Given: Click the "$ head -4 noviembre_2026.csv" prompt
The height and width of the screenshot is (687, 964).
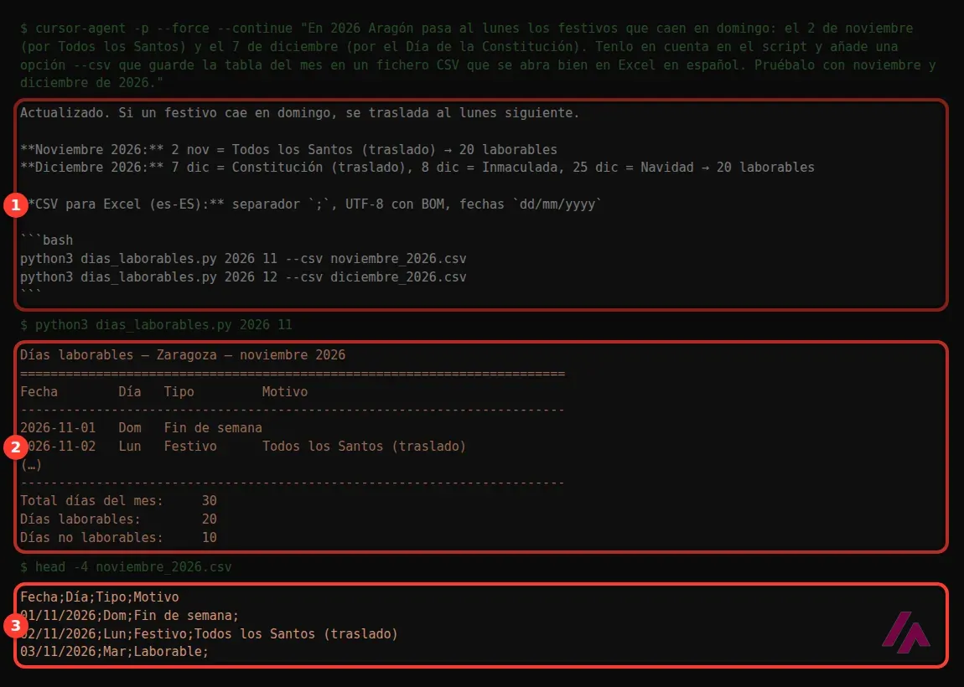Looking at the screenshot, I should pyautogui.click(x=126, y=567).
